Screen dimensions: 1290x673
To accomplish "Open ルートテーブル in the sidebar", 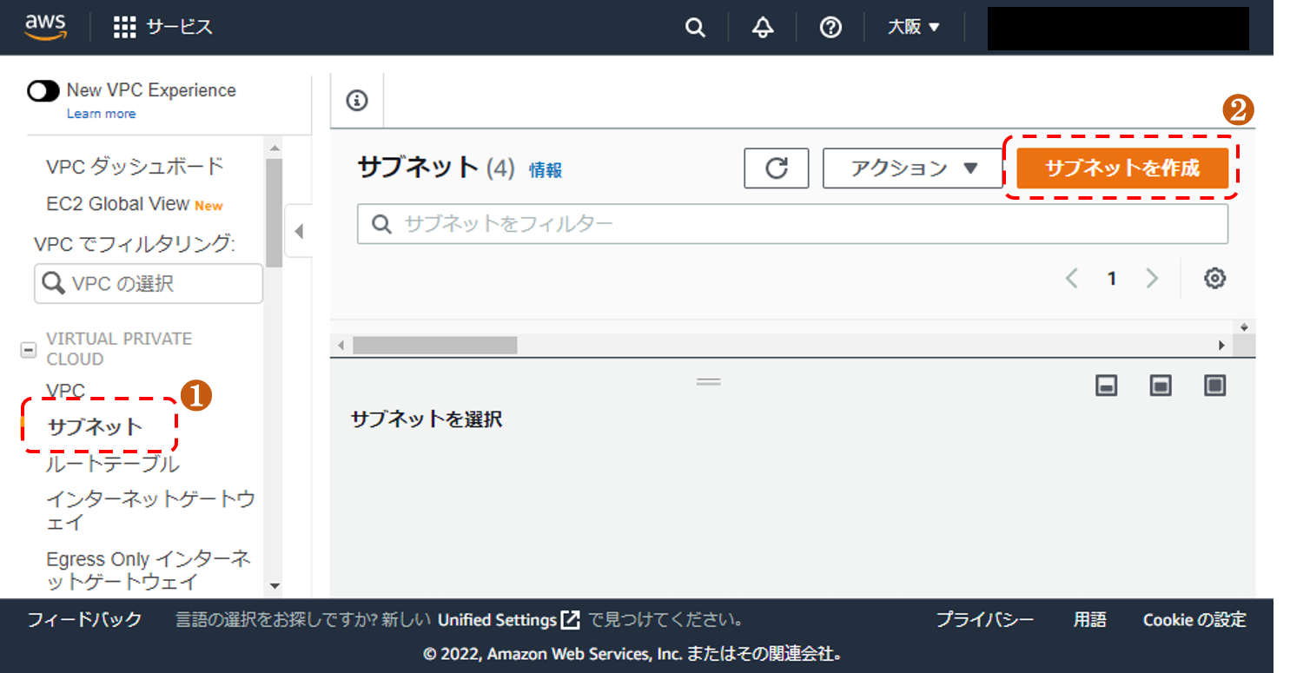I will [112, 464].
